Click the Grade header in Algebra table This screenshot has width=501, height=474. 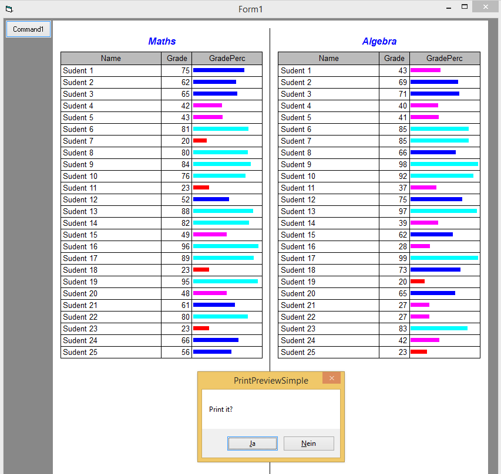[x=394, y=58]
